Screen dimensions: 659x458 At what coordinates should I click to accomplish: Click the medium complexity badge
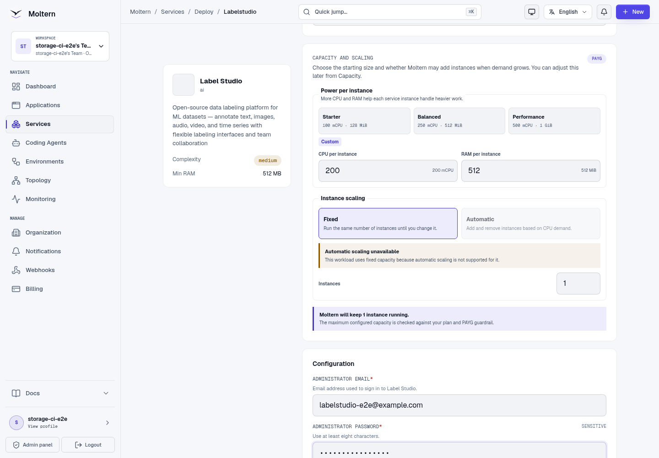[268, 160]
